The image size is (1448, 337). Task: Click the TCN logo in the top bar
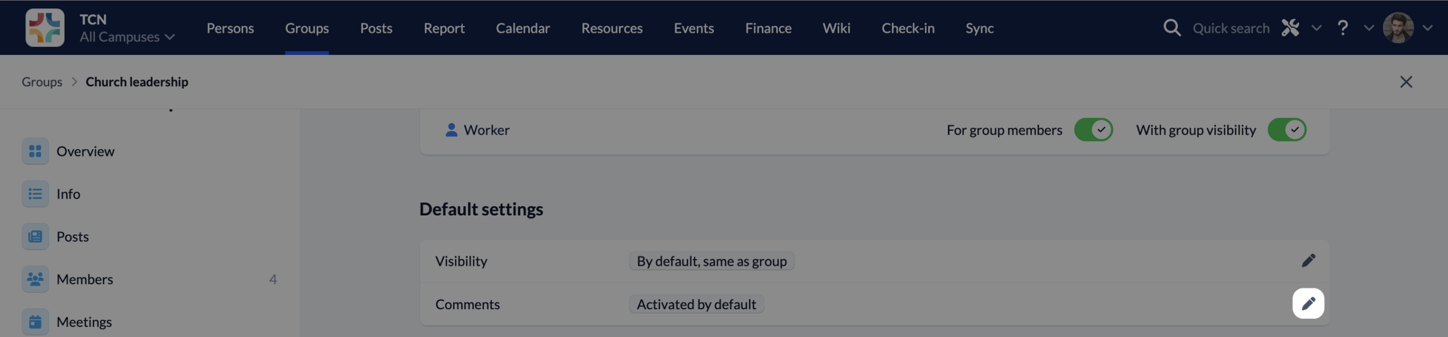(46, 27)
